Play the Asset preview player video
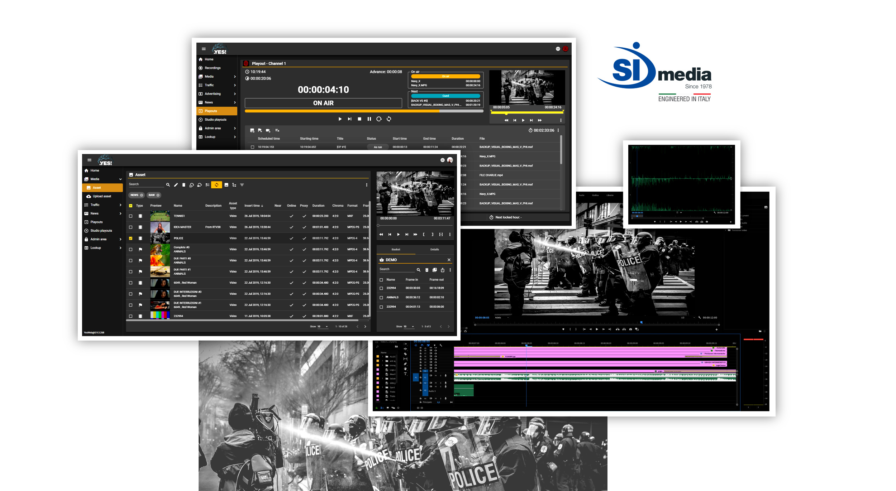Image resolution: width=896 pixels, height=491 pixels. (398, 234)
